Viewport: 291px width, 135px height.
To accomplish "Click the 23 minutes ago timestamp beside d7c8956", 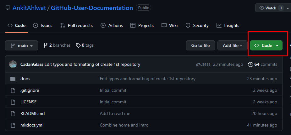I will [228, 64].
